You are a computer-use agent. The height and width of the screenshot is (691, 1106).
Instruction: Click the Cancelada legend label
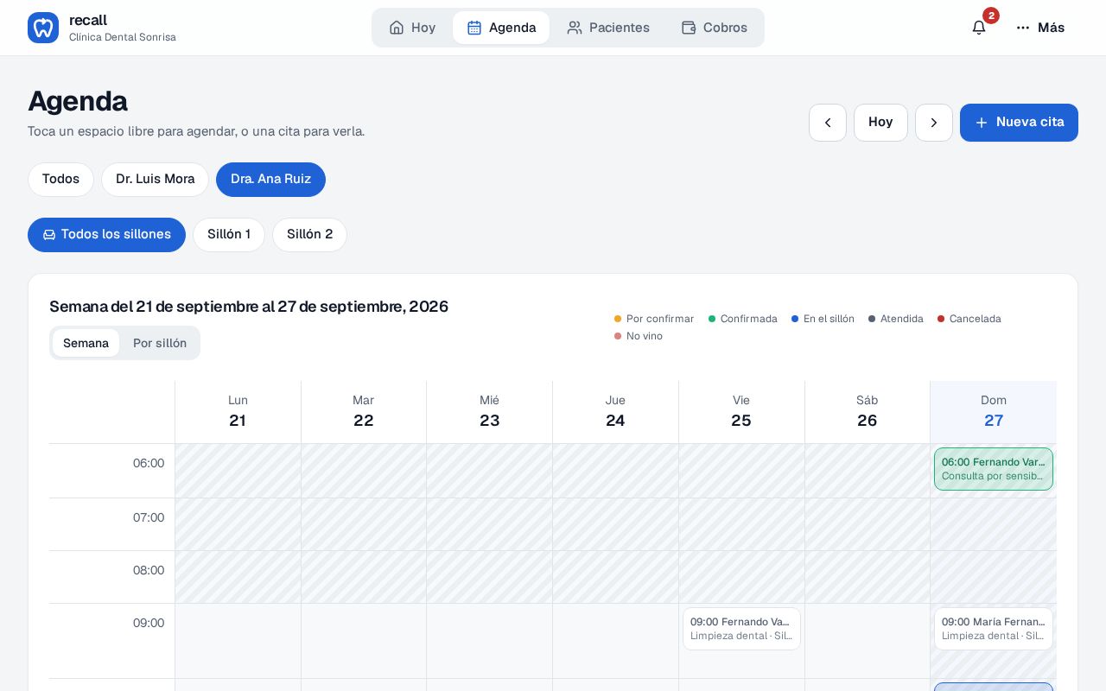976,319
